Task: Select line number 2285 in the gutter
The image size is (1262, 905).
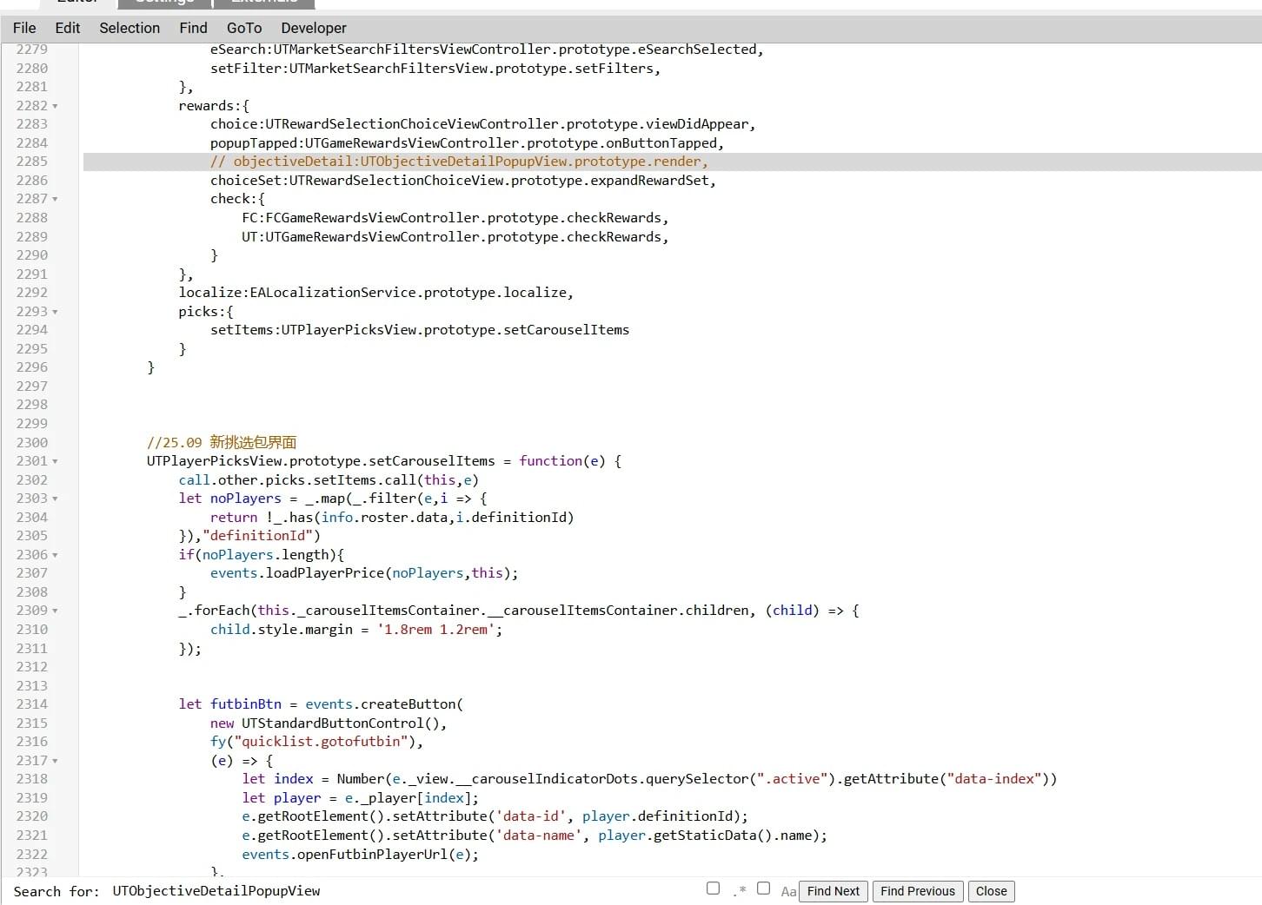Action: [x=32, y=162]
